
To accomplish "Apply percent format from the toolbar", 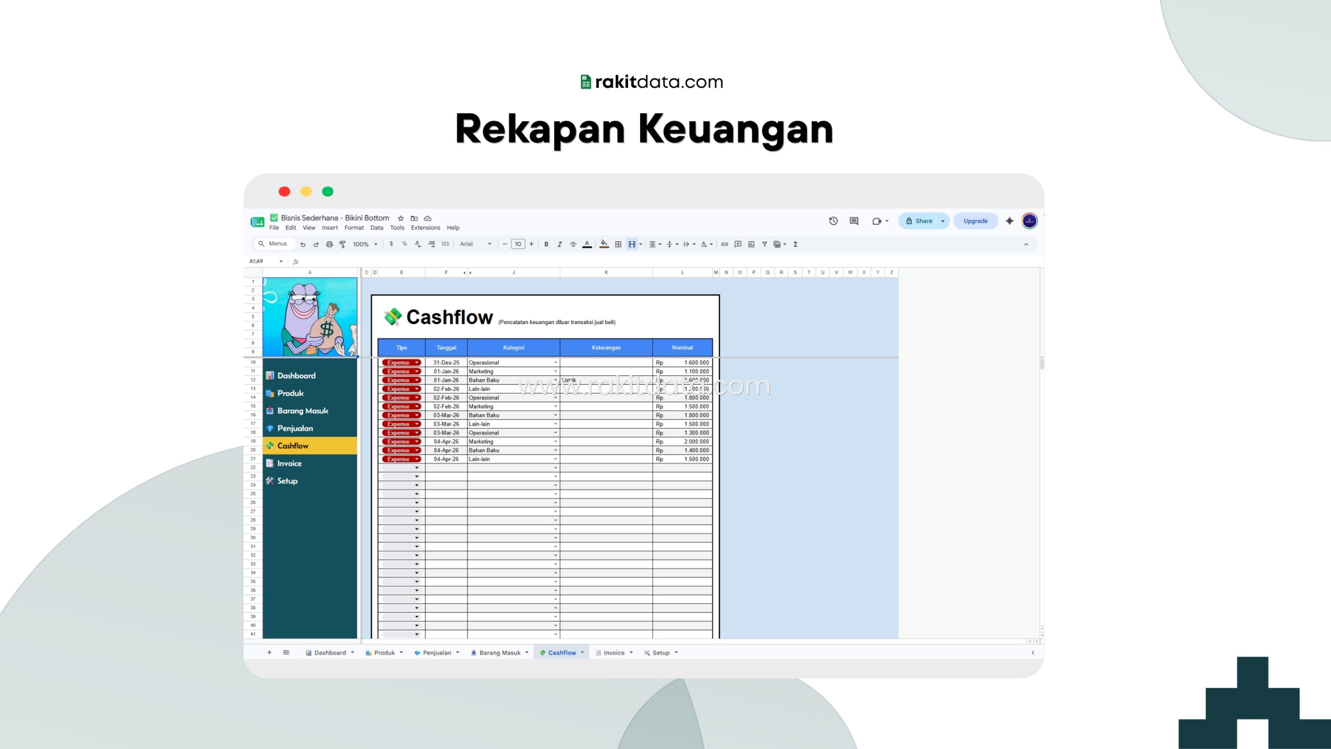I will click(x=404, y=244).
